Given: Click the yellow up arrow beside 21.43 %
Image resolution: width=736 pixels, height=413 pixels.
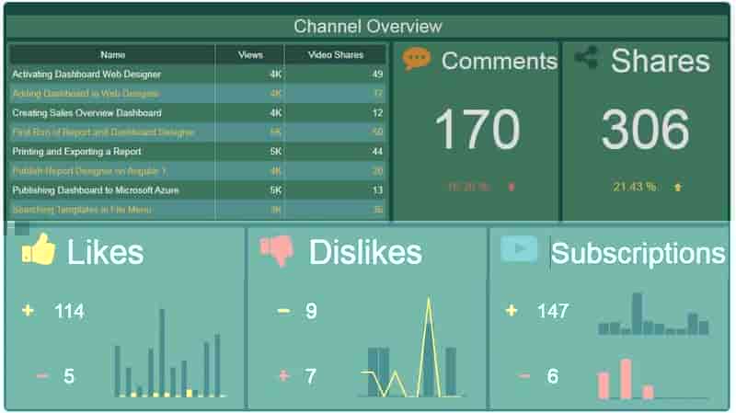Looking at the screenshot, I should 678,188.
